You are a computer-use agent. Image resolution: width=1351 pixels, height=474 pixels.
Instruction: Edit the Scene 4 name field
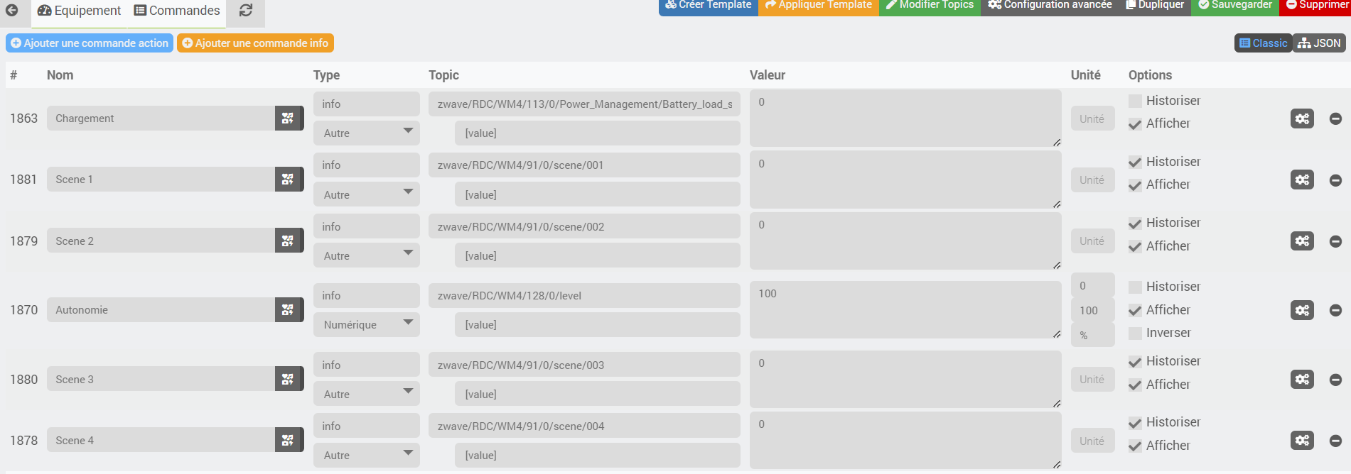point(161,441)
